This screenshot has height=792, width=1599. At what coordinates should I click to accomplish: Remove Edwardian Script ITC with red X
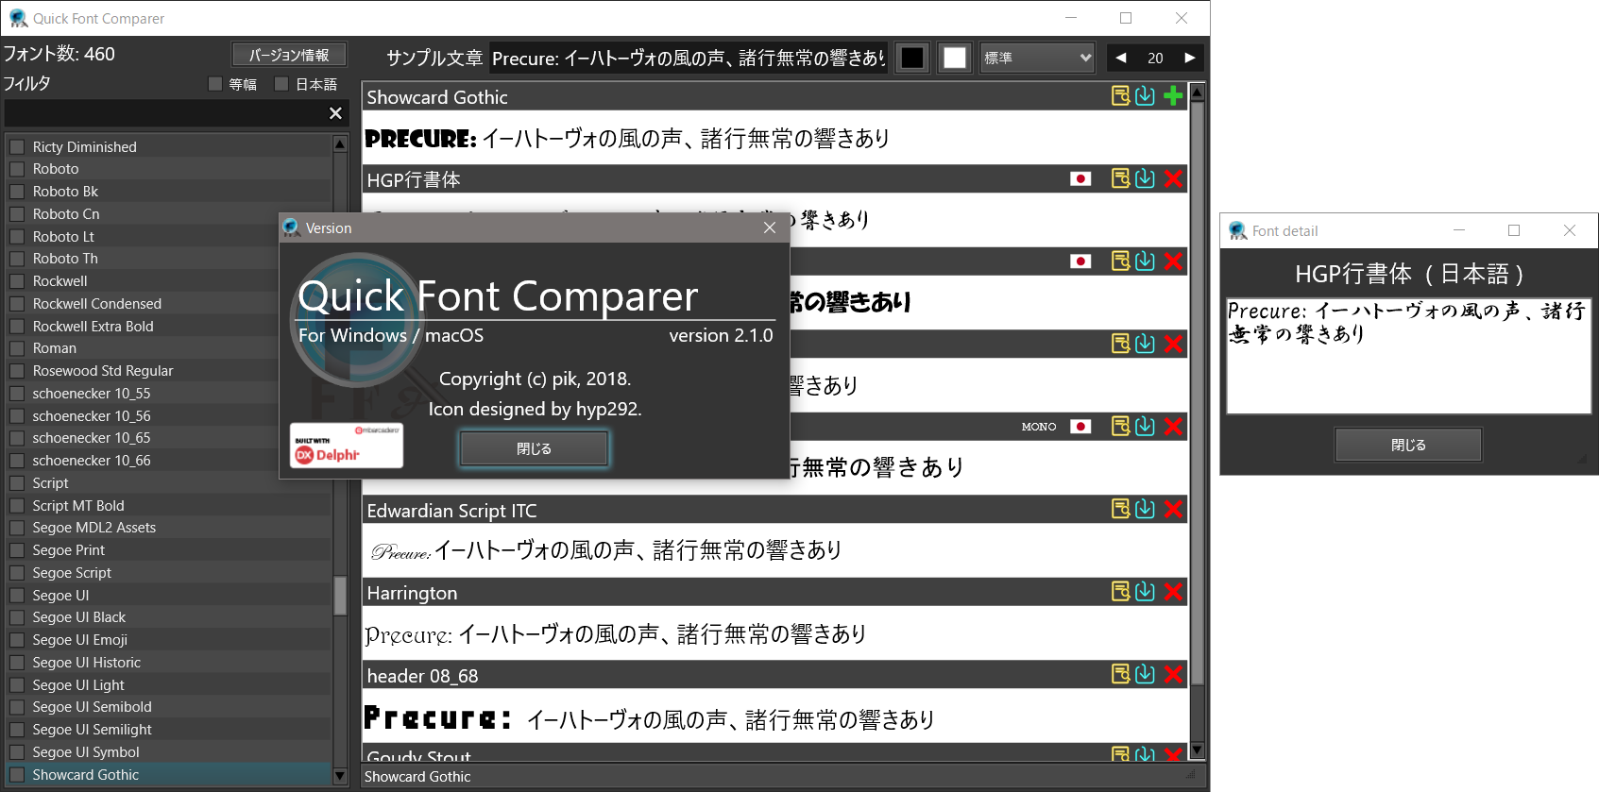(x=1173, y=509)
